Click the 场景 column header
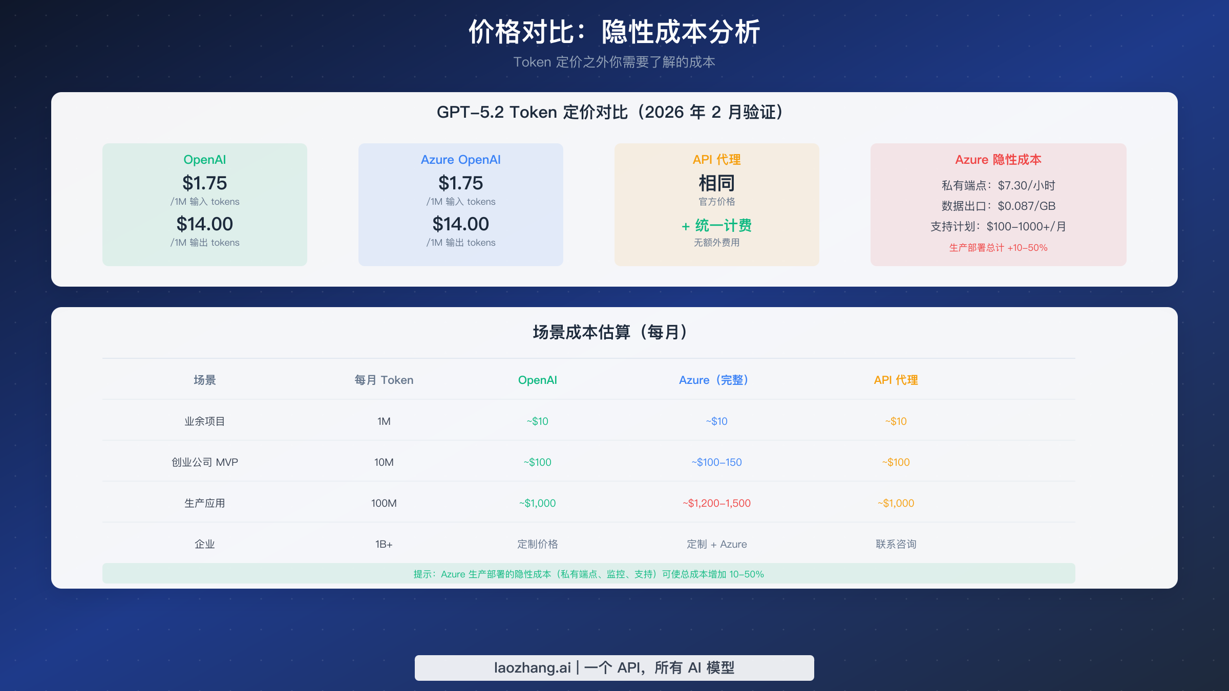The width and height of the screenshot is (1229, 691). 205,380
